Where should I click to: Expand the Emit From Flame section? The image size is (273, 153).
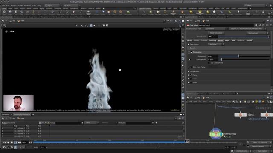(189, 67)
